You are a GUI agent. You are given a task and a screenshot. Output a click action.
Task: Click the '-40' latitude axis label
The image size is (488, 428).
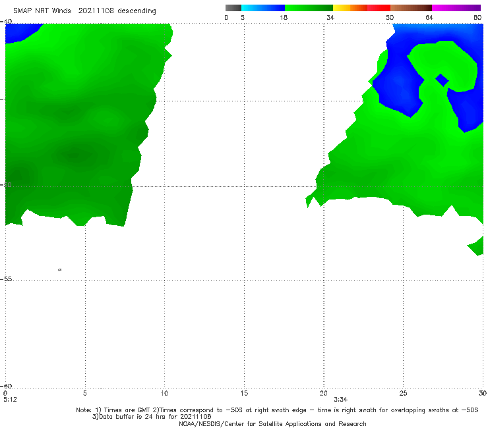[x=6, y=22]
